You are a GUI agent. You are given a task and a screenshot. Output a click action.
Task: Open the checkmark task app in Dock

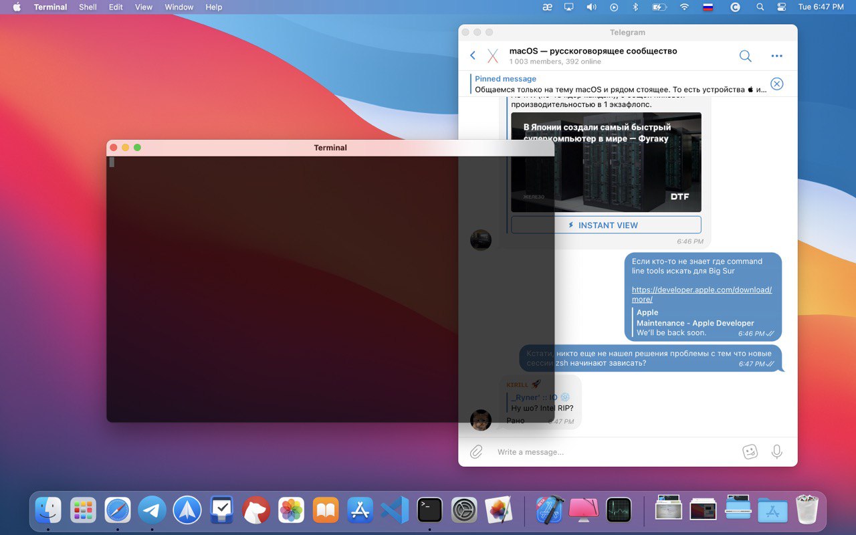point(221,510)
